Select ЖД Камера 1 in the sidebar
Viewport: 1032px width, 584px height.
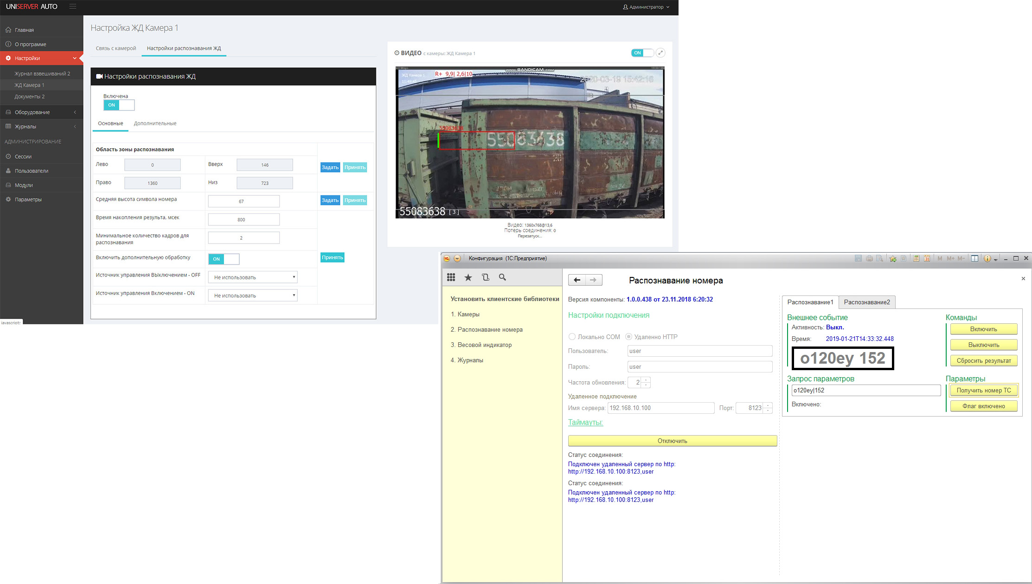29,85
